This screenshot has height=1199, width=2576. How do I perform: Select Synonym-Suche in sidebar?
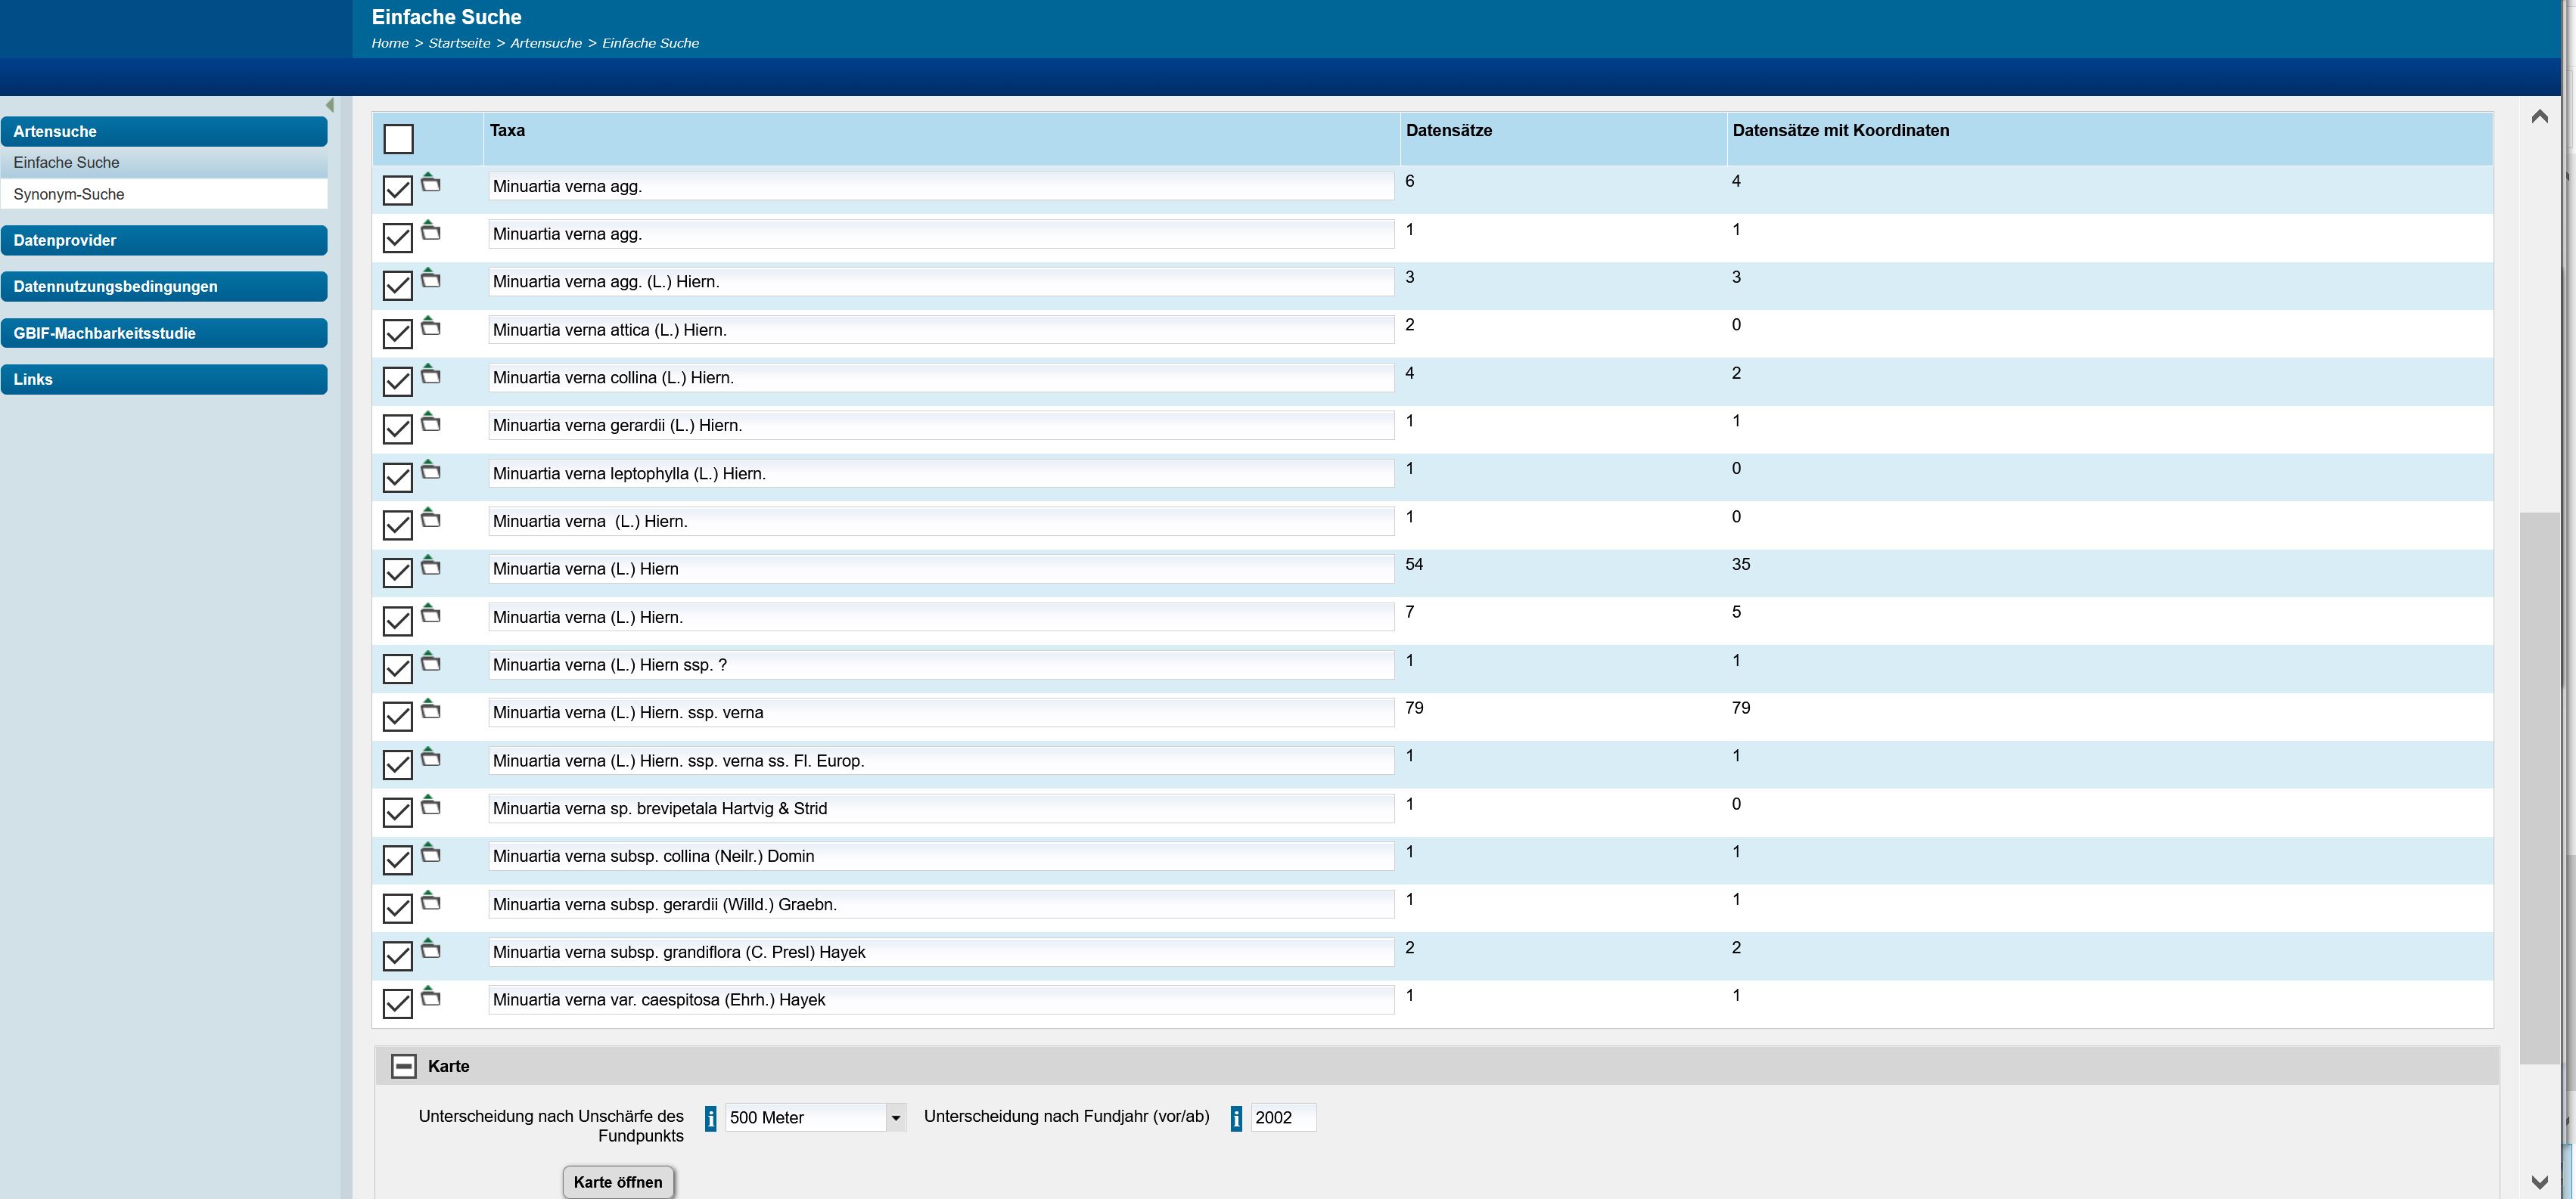pos(164,194)
